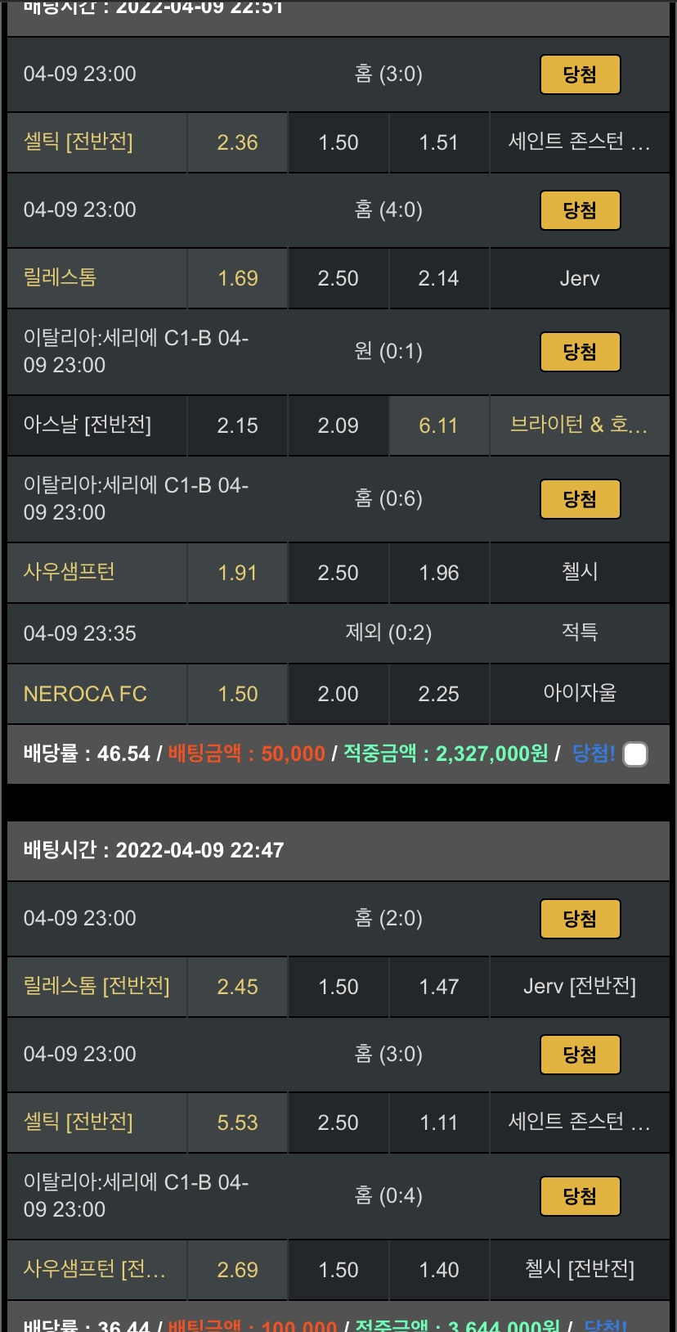Click the blue 당첨! text beside 2,327,000원
The width and height of the screenshot is (677, 1332).
(594, 754)
